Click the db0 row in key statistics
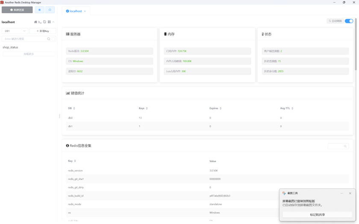Image resolution: width=359 pixels, height=224 pixels. (207, 118)
